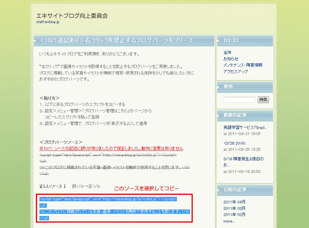Click the highlighted </ul> closing line
This screenshot has height=228, width=309.
pyautogui.click(x=44, y=218)
